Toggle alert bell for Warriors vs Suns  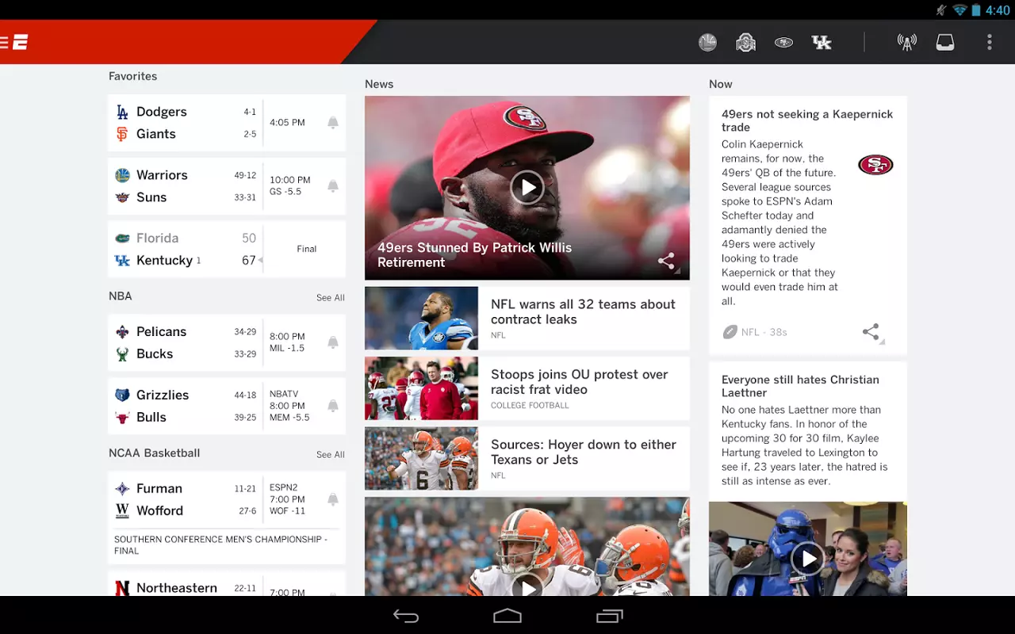tap(333, 186)
